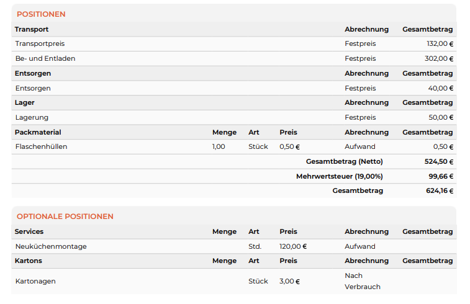Select the Neuküchenmontage row
Image resolution: width=470 pixels, height=304 pixels.
click(x=234, y=246)
